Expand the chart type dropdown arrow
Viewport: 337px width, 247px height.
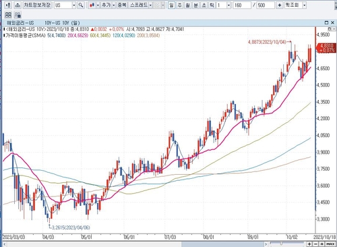coord(98,5)
